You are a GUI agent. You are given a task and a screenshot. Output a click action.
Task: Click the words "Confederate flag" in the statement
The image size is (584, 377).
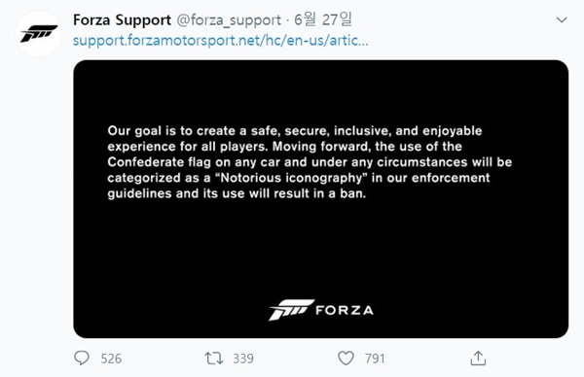coord(159,162)
